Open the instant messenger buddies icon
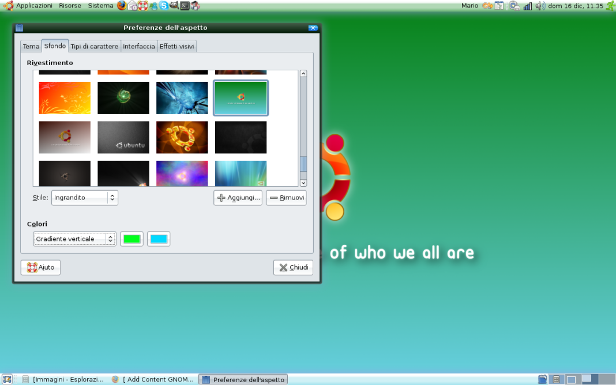 click(x=153, y=6)
